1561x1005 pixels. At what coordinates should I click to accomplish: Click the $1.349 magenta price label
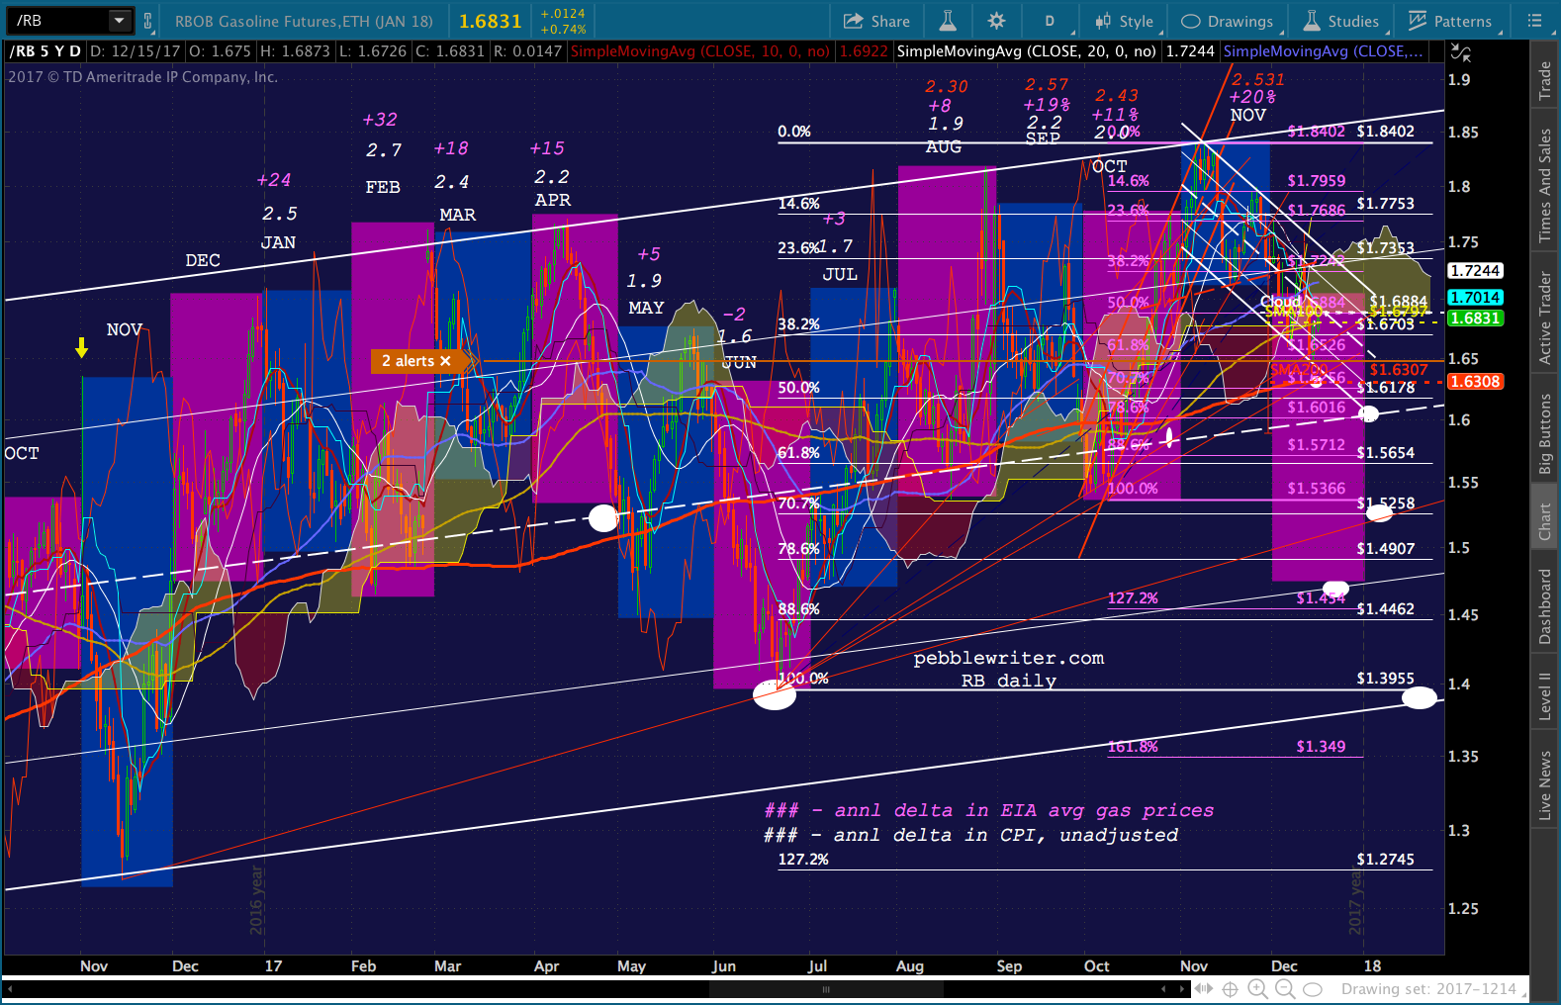pyautogui.click(x=1321, y=746)
